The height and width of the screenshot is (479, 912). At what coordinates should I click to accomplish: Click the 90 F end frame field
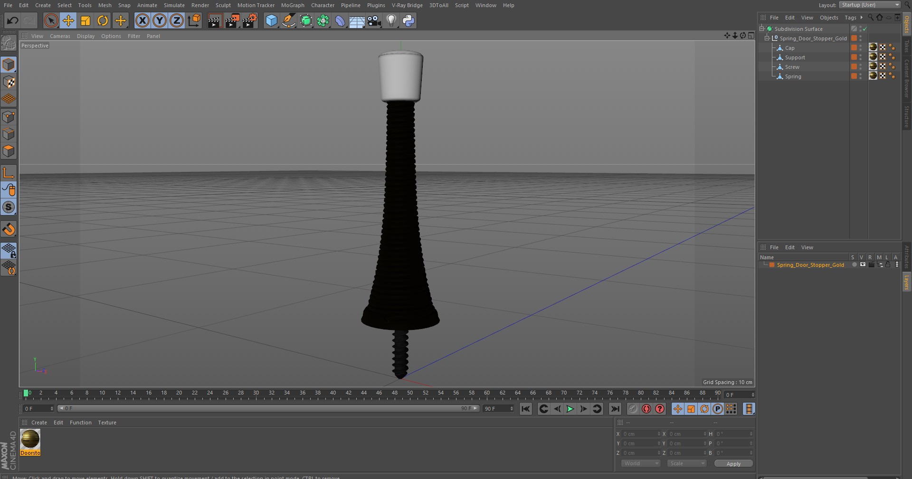click(498, 409)
